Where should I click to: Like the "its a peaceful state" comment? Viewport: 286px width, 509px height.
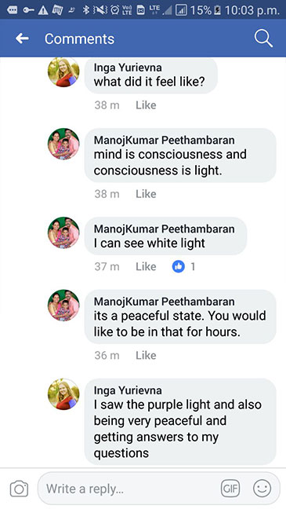(x=146, y=356)
